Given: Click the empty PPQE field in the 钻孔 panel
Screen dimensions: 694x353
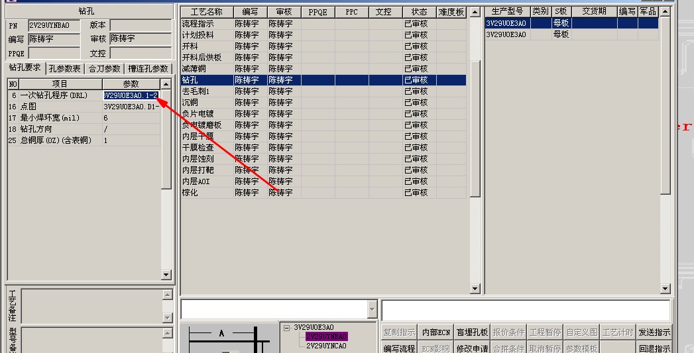Looking at the screenshot, I should 54,53.
